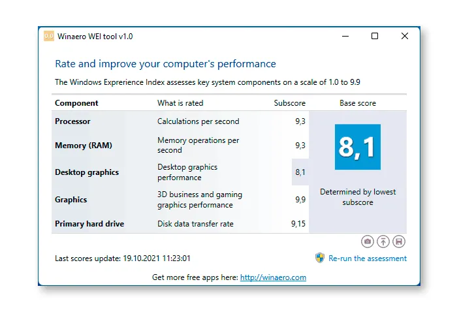Click the Component column header
The height and width of the screenshot is (312, 459).
[76, 103]
